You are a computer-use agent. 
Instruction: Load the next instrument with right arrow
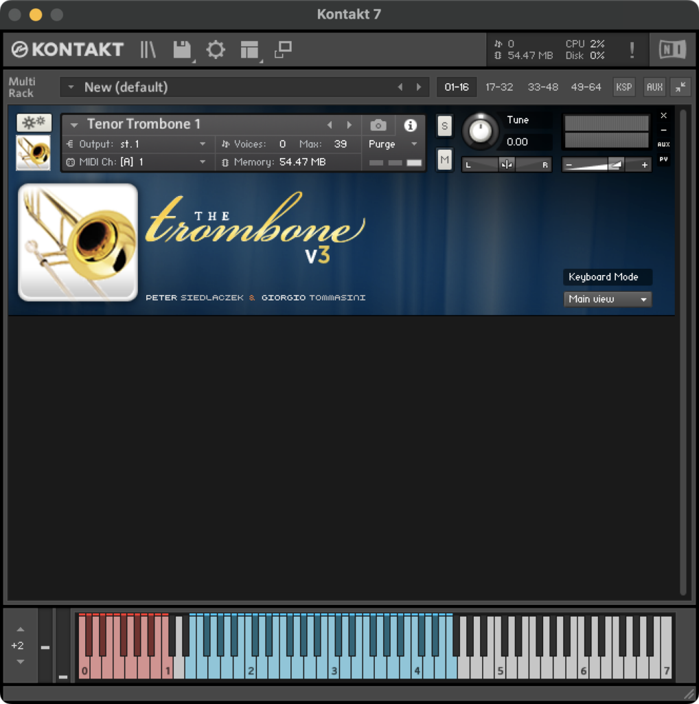pos(349,125)
